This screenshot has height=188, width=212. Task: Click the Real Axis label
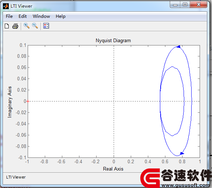113,169
